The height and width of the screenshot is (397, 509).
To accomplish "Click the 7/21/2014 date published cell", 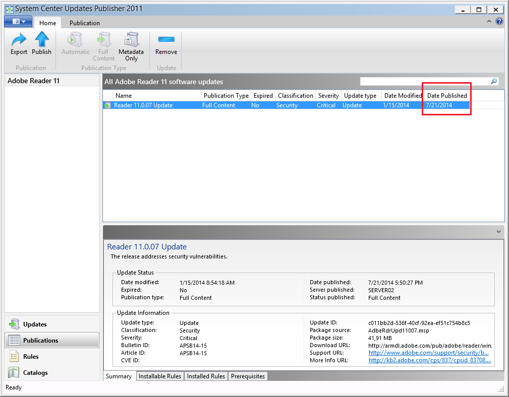I will [x=439, y=105].
